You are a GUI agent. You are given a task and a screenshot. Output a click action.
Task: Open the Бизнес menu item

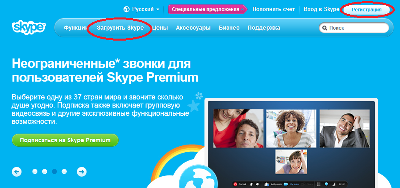click(x=229, y=28)
